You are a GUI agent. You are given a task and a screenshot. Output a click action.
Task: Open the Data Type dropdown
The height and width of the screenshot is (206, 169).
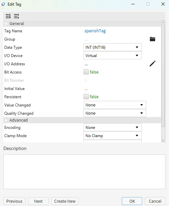point(113,47)
